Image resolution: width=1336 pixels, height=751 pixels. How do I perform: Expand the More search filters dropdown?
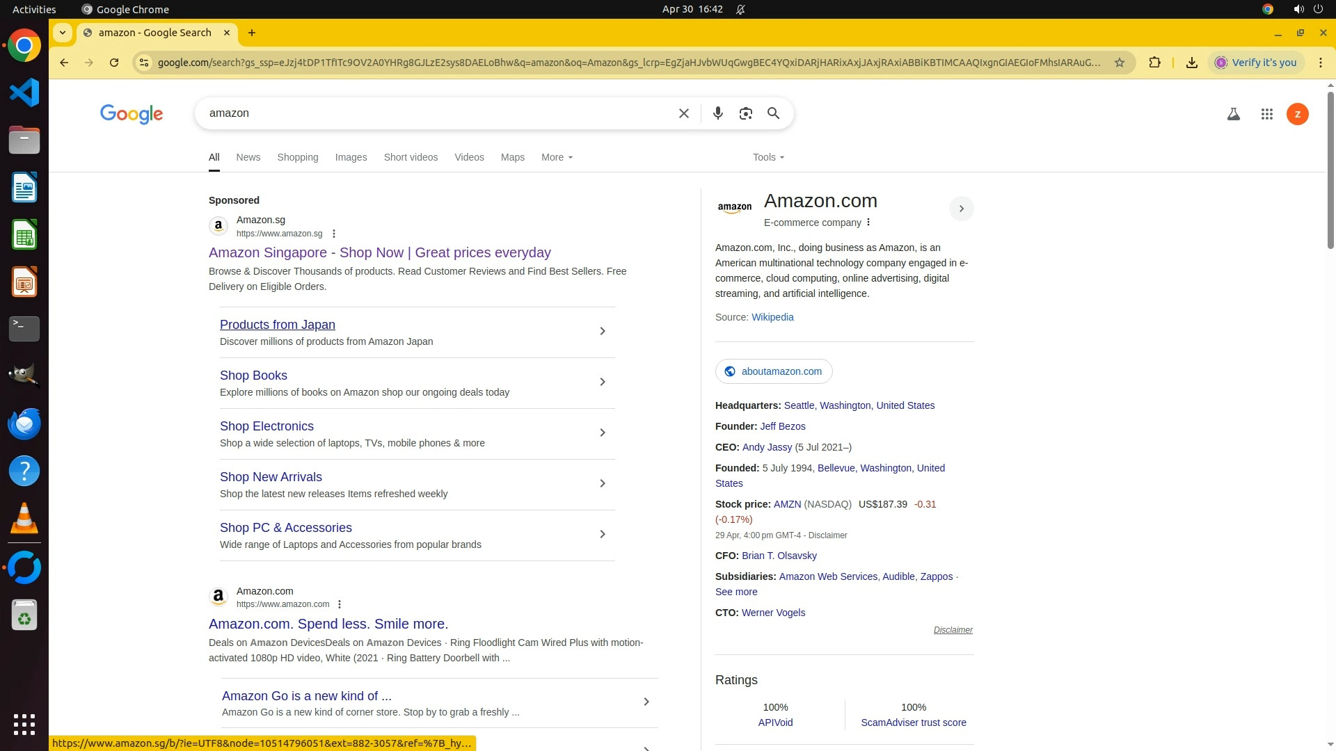557,157
